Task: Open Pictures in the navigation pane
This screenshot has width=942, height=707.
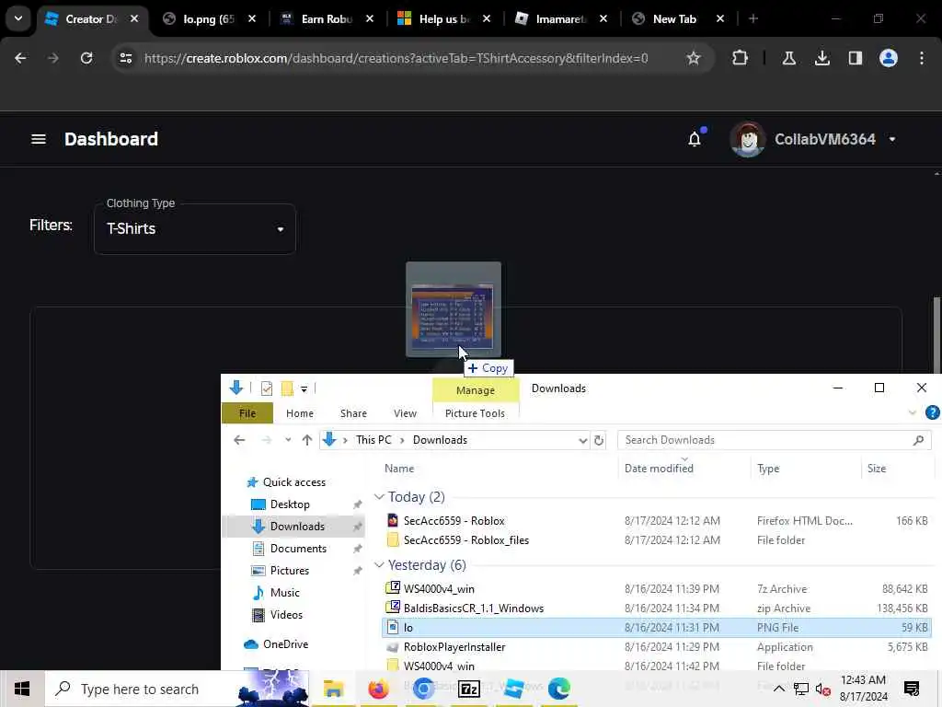Action: click(289, 571)
